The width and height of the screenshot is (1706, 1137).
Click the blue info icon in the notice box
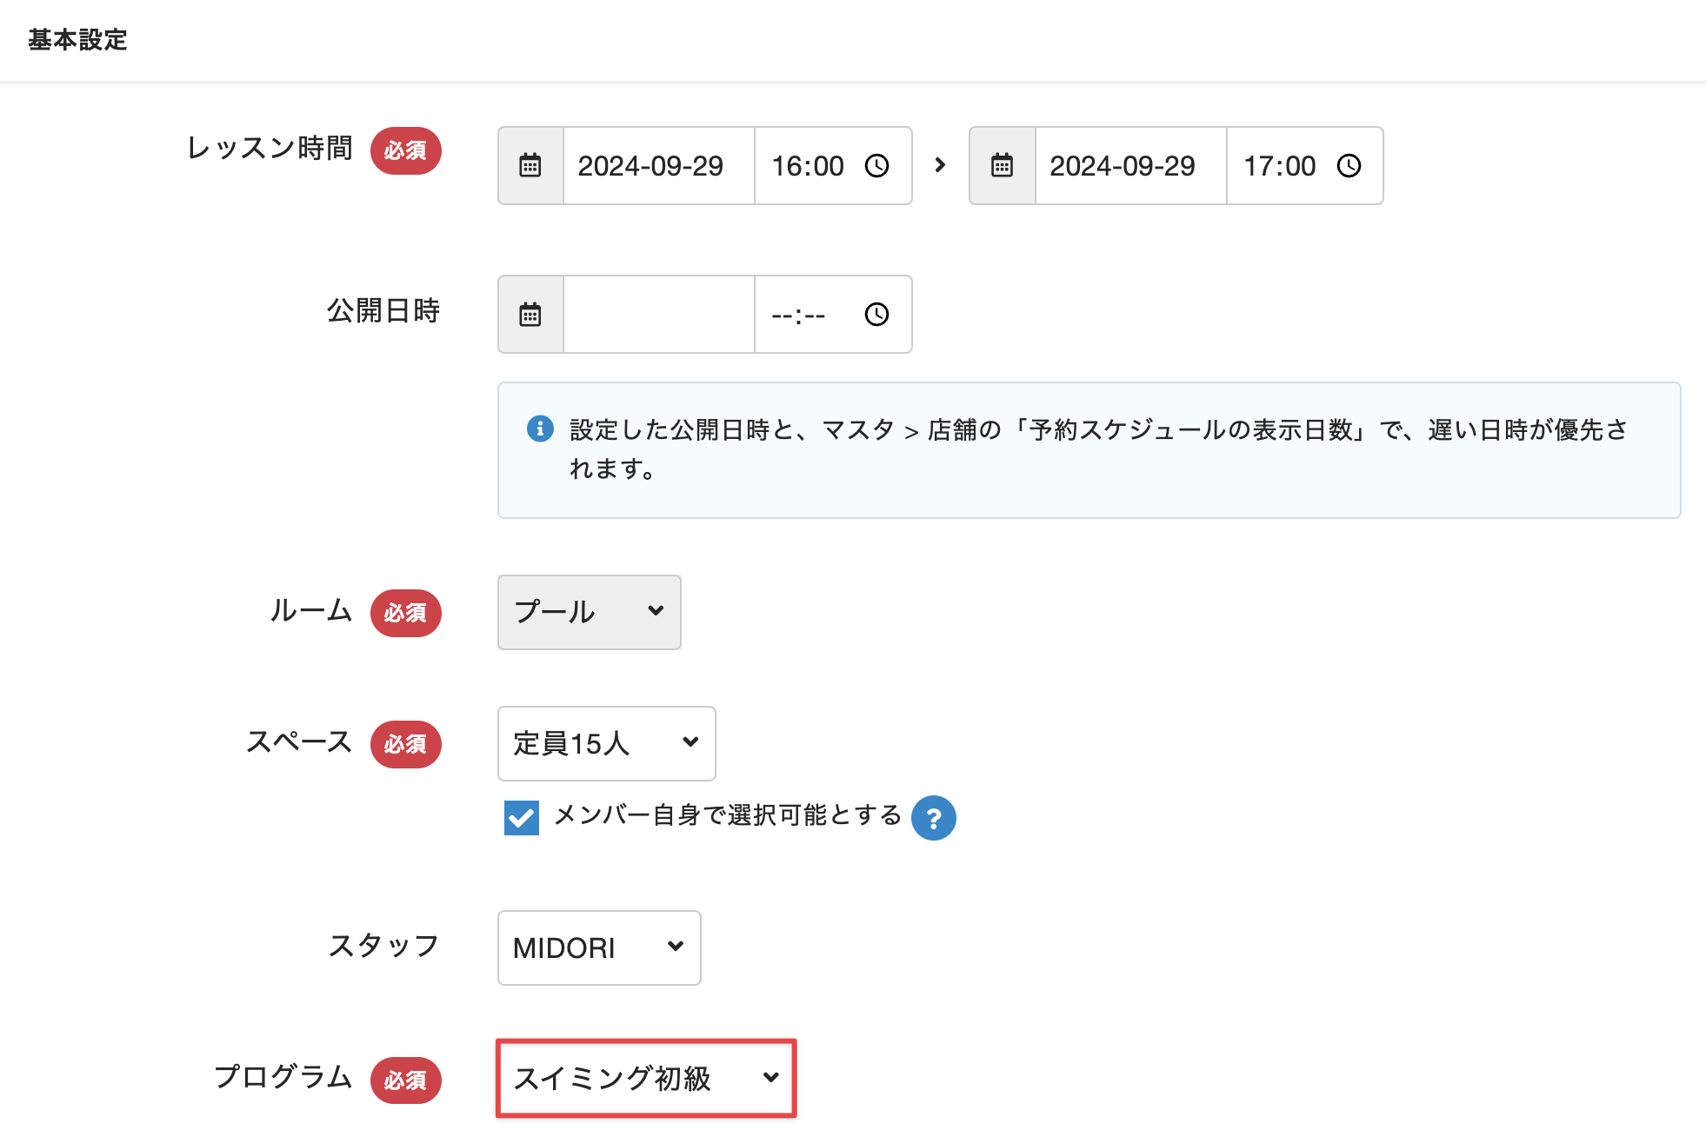pos(540,429)
